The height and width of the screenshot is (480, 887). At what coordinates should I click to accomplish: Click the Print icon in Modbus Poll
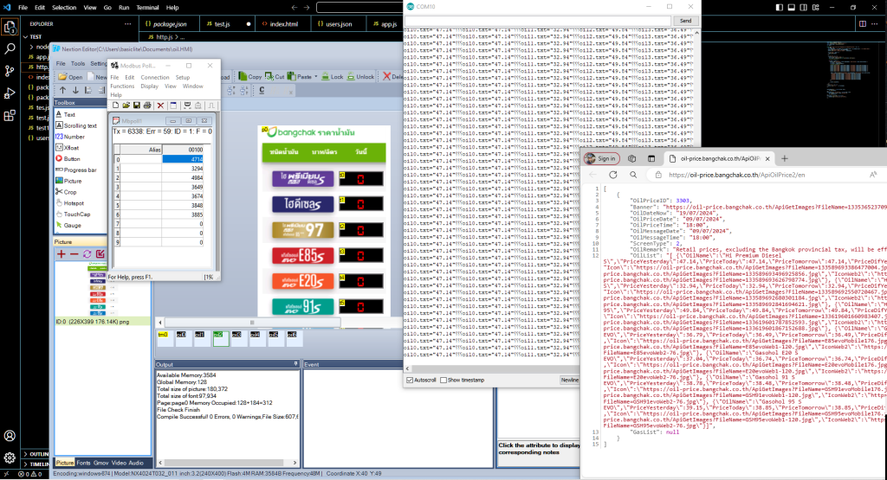click(147, 106)
